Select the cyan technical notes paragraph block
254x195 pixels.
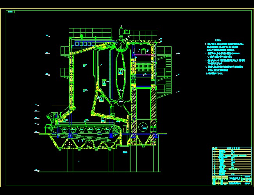[225, 58]
